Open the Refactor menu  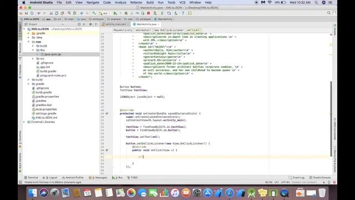click(x=136, y=2)
